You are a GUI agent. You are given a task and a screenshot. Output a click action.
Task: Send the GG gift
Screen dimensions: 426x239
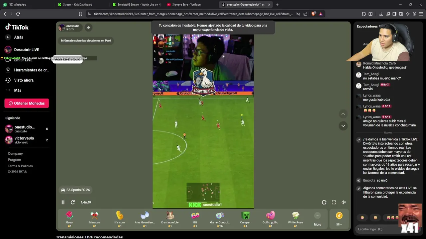(195, 219)
